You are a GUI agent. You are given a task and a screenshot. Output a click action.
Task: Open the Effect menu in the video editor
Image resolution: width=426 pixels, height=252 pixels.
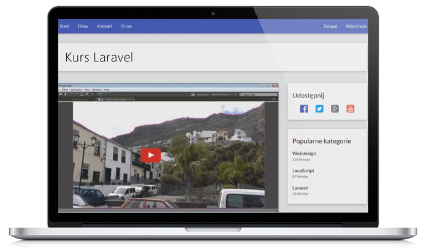pos(65,90)
